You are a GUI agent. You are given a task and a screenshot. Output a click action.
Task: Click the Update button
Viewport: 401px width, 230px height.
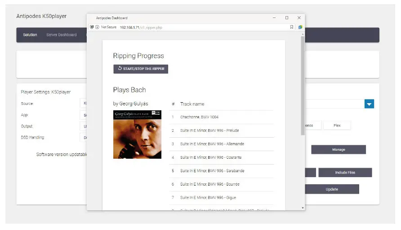point(332,189)
